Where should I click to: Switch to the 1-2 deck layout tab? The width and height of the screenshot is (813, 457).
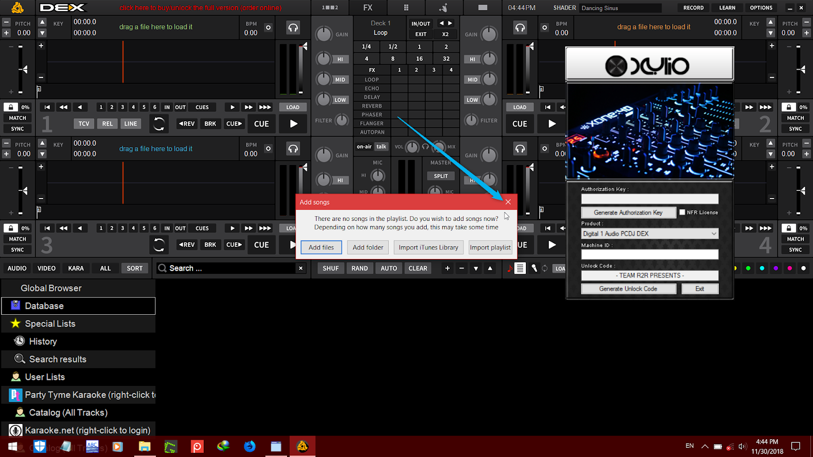click(x=330, y=8)
